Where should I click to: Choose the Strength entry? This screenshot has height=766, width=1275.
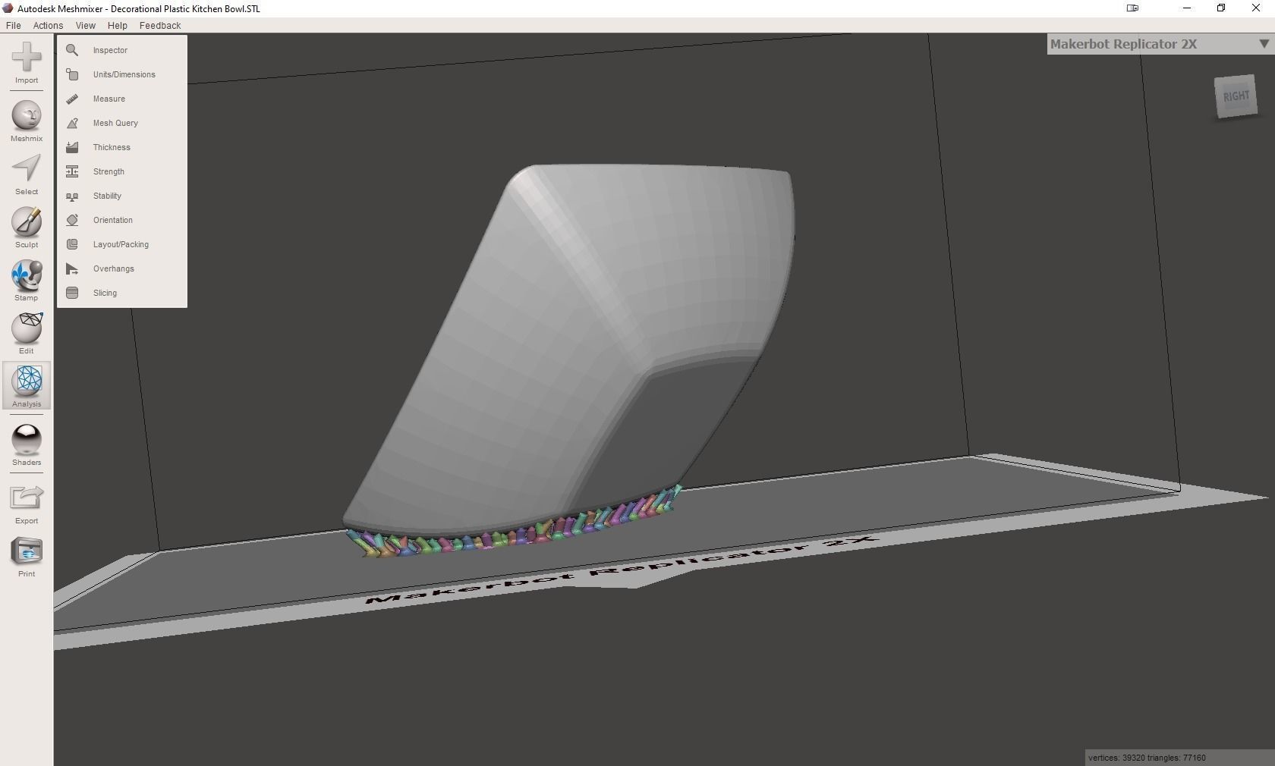tap(109, 171)
